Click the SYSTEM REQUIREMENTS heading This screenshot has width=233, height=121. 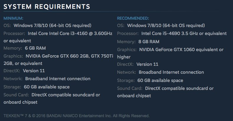pyautogui.click(x=47, y=7)
